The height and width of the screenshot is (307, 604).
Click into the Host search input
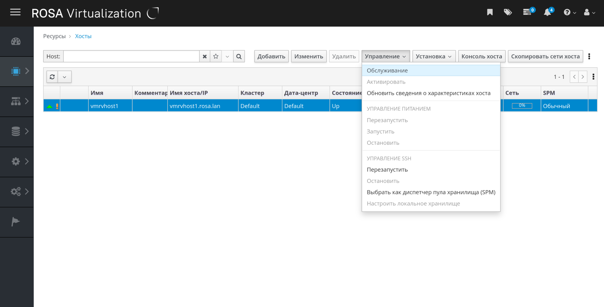click(131, 57)
